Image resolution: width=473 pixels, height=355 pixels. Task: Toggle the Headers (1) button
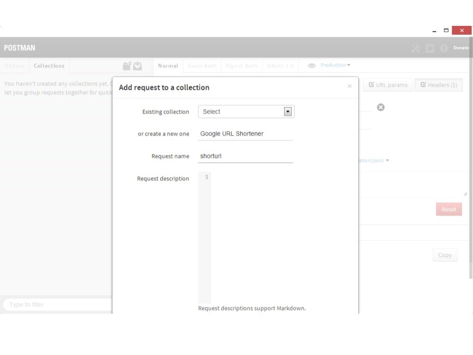coord(438,85)
